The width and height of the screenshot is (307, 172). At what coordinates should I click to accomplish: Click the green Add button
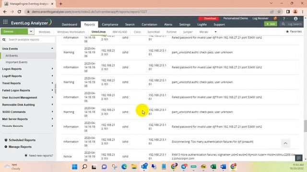point(271,24)
